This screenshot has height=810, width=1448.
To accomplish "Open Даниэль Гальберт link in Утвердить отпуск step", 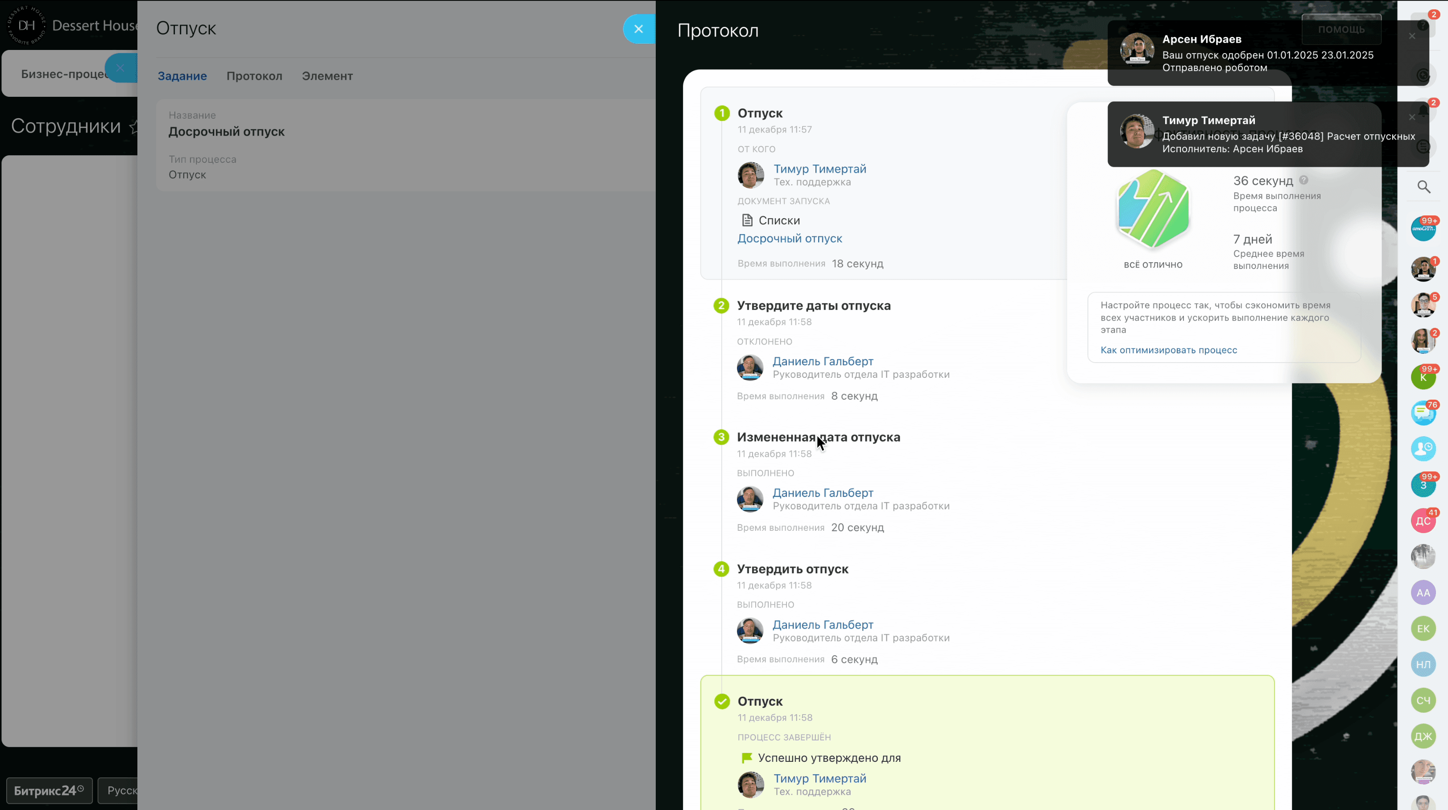I will point(823,624).
